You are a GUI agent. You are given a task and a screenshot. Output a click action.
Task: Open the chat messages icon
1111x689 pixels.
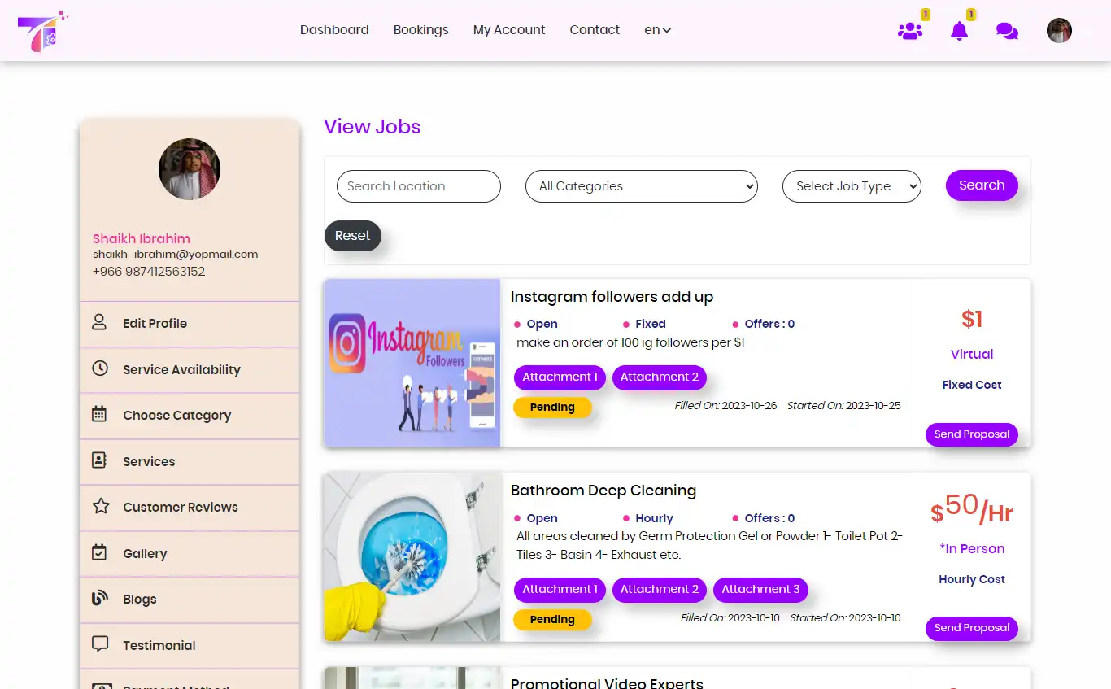coord(1007,30)
